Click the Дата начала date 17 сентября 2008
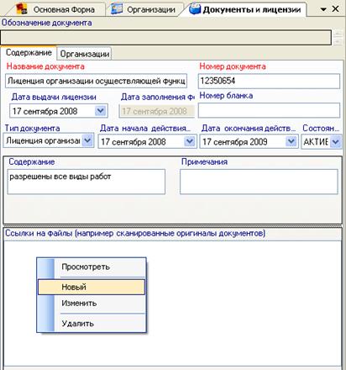This screenshot has width=346, height=370. point(134,142)
